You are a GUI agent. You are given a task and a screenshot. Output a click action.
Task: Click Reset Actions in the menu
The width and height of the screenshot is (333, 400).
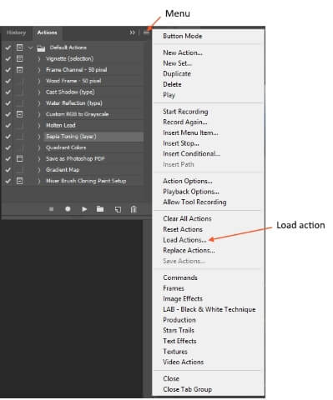(x=183, y=229)
